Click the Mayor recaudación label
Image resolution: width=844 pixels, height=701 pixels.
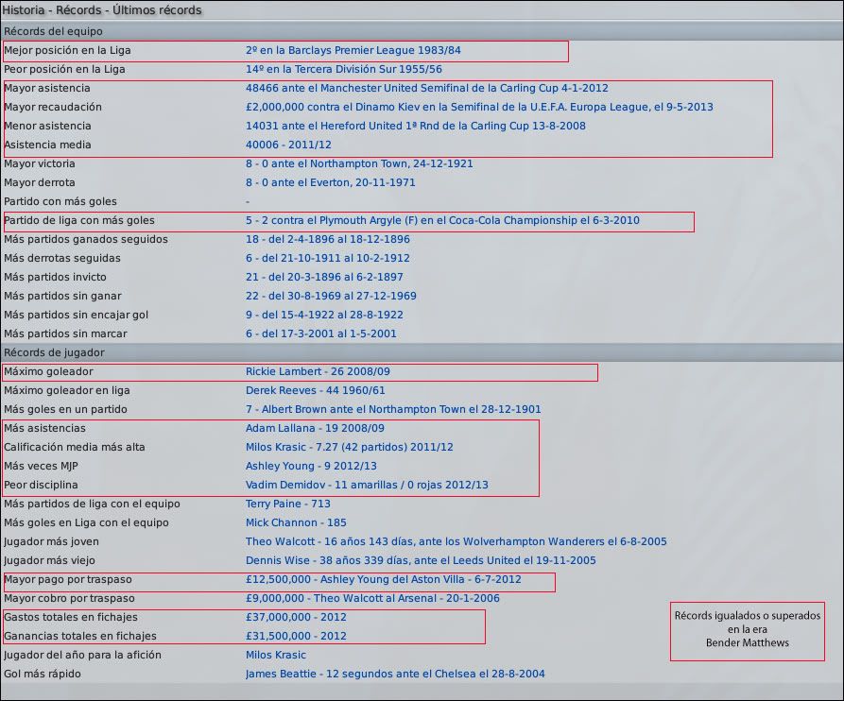(53, 107)
